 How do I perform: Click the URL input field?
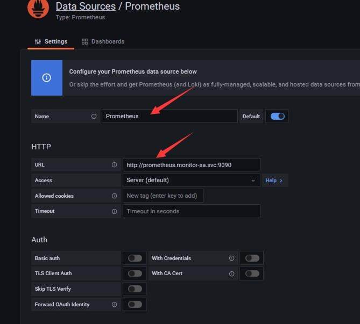coord(191,165)
